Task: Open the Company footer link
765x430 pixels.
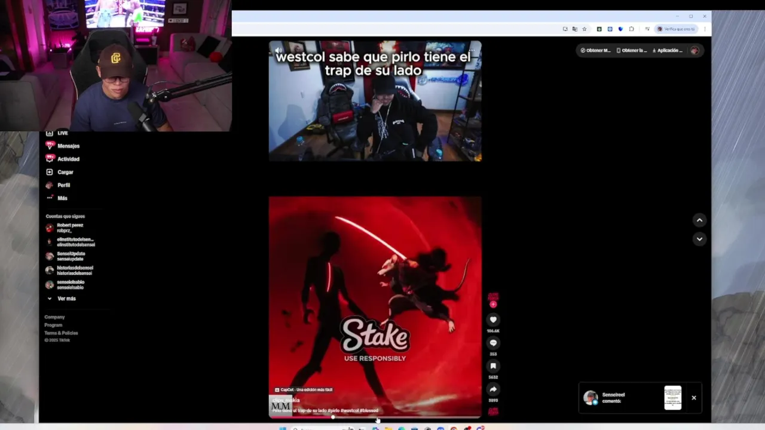Action: coord(54,317)
